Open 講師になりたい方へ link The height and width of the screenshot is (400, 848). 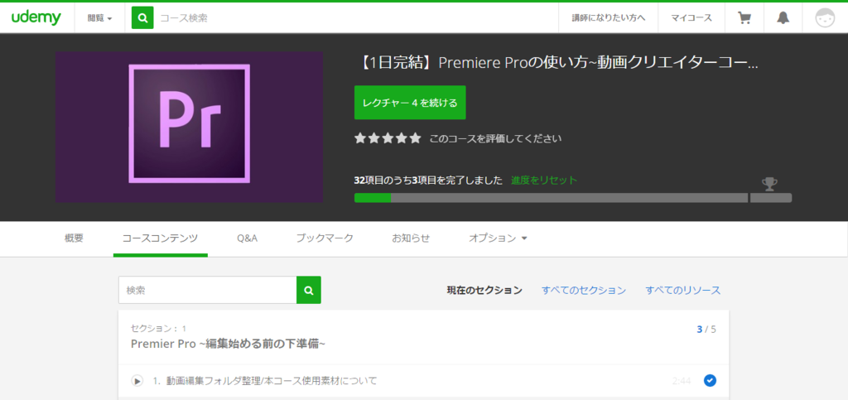(609, 18)
